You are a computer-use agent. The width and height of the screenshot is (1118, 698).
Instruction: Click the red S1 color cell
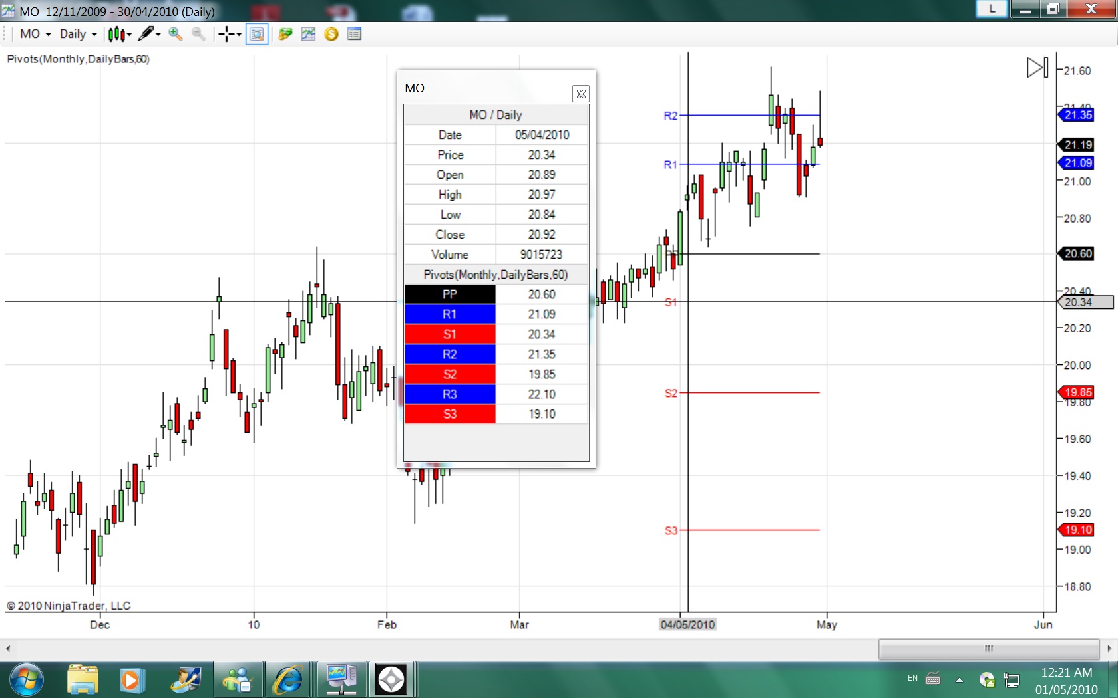pyautogui.click(x=450, y=334)
